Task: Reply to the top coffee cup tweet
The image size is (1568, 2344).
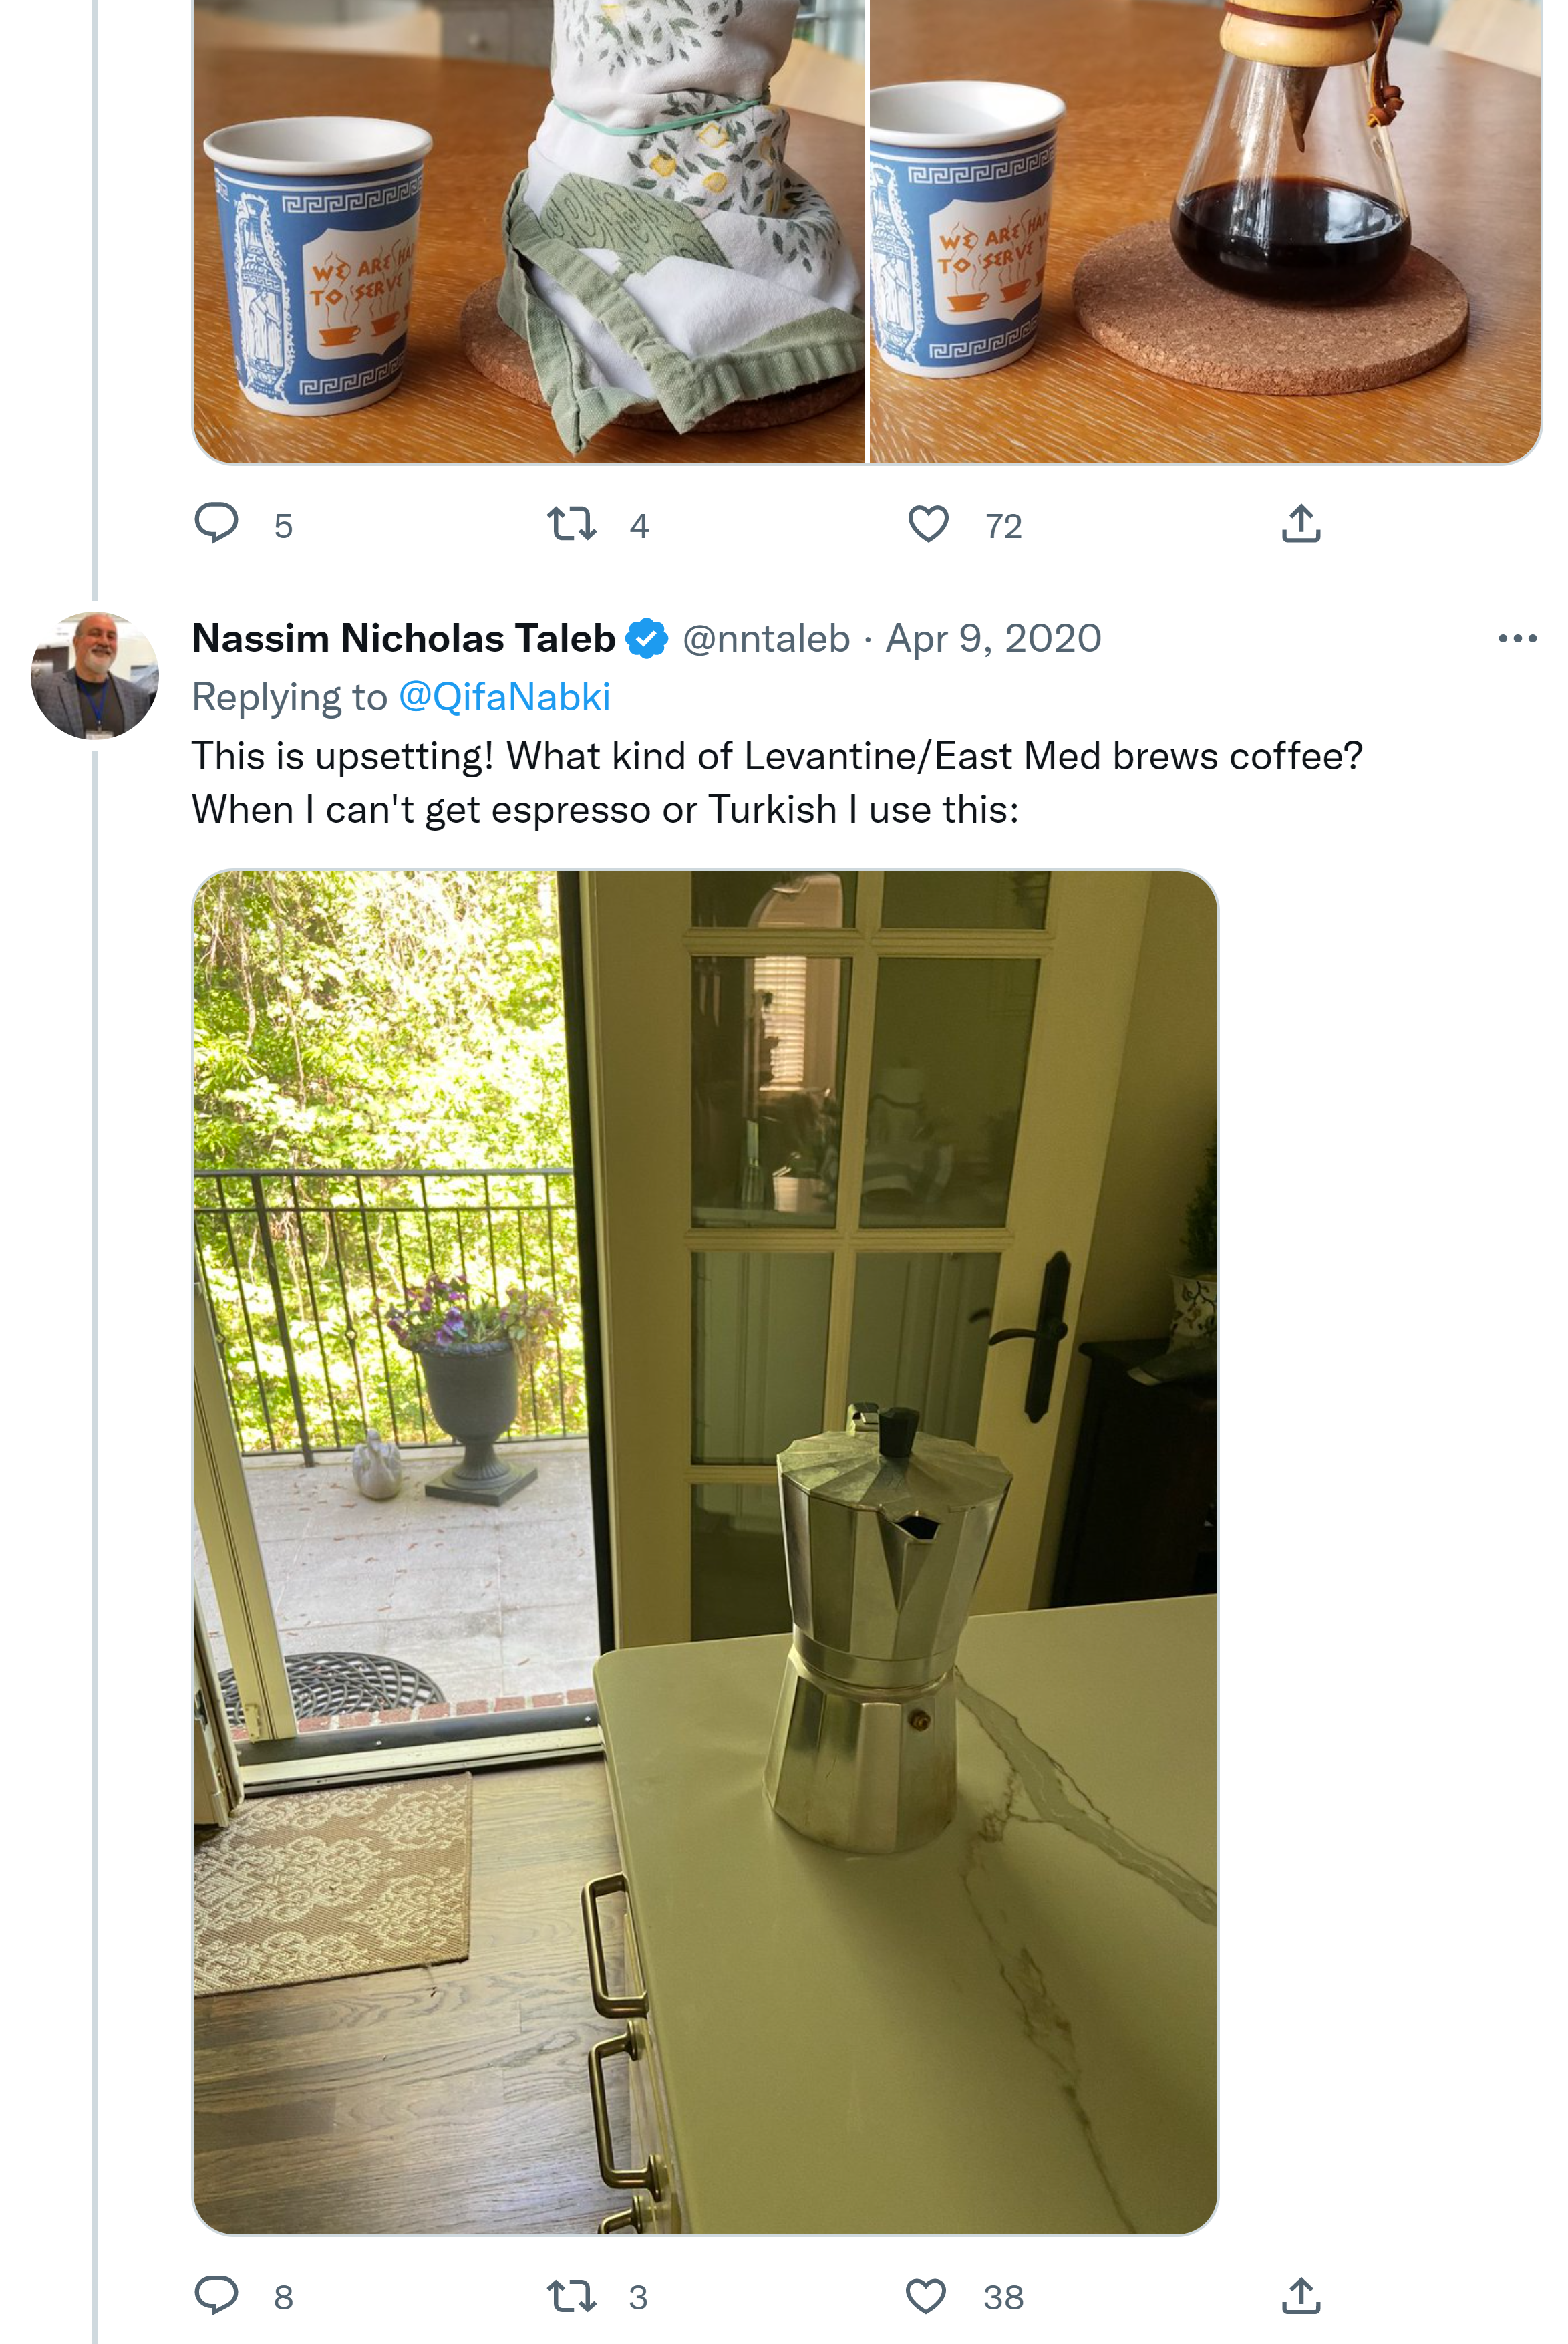Action: pos(216,523)
